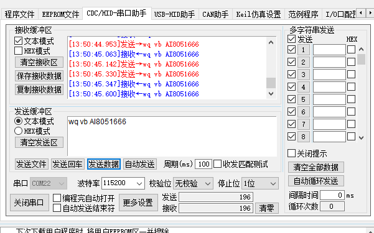Select log line at 13:50:44.953 发送
Viewport: 374px width, 233px height.
click(134, 44)
